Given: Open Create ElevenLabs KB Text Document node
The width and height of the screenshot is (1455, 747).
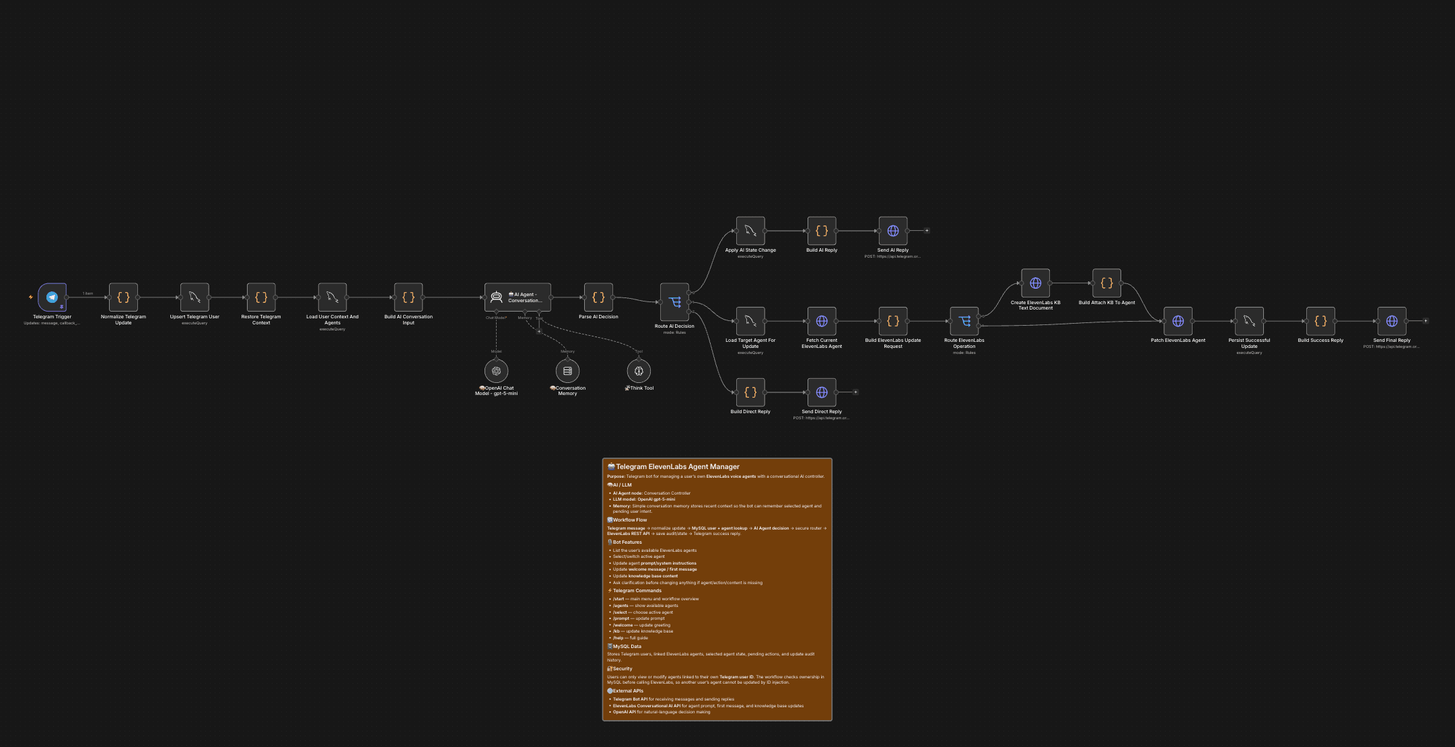Looking at the screenshot, I should (x=1036, y=283).
